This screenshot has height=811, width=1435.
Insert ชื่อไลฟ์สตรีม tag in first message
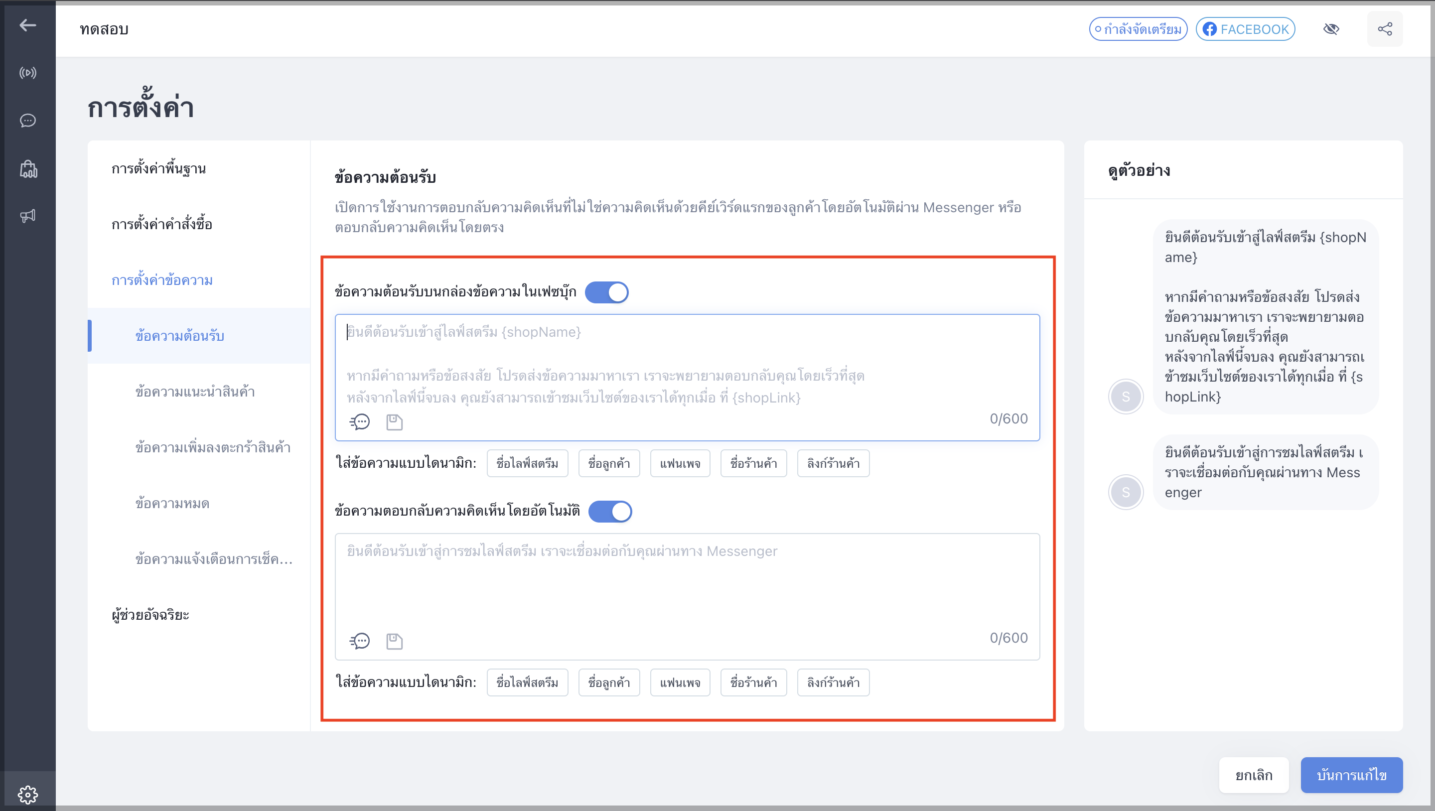click(527, 463)
